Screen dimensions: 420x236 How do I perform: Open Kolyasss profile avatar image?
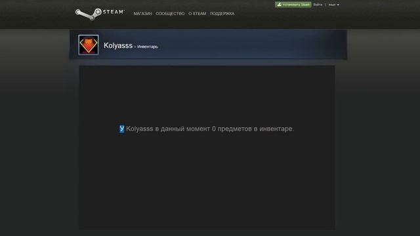(89, 45)
